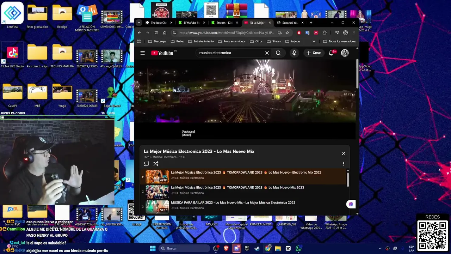Open site information icon in address bar
The width and height of the screenshot is (451, 254).
tap(174, 33)
